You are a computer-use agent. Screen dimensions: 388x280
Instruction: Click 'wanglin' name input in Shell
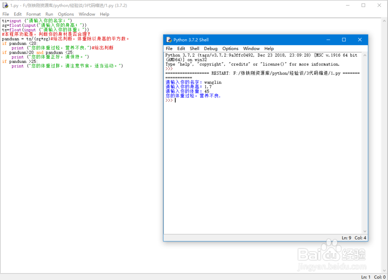point(213,82)
